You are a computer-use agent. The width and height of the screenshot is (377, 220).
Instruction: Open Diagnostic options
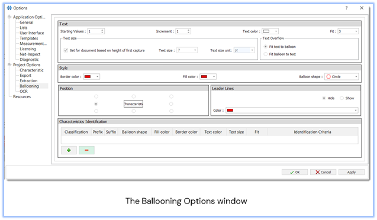point(29,59)
